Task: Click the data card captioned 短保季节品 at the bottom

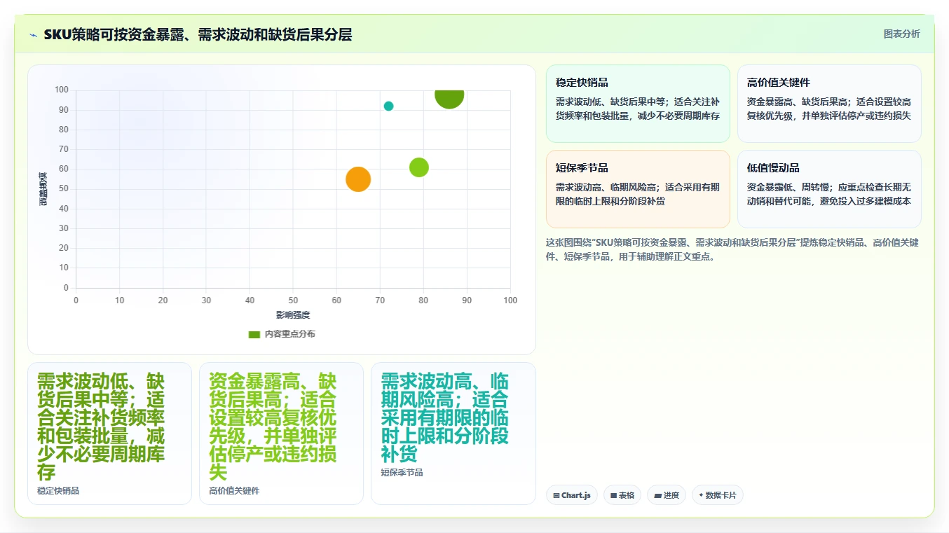Action: tap(453, 434)
